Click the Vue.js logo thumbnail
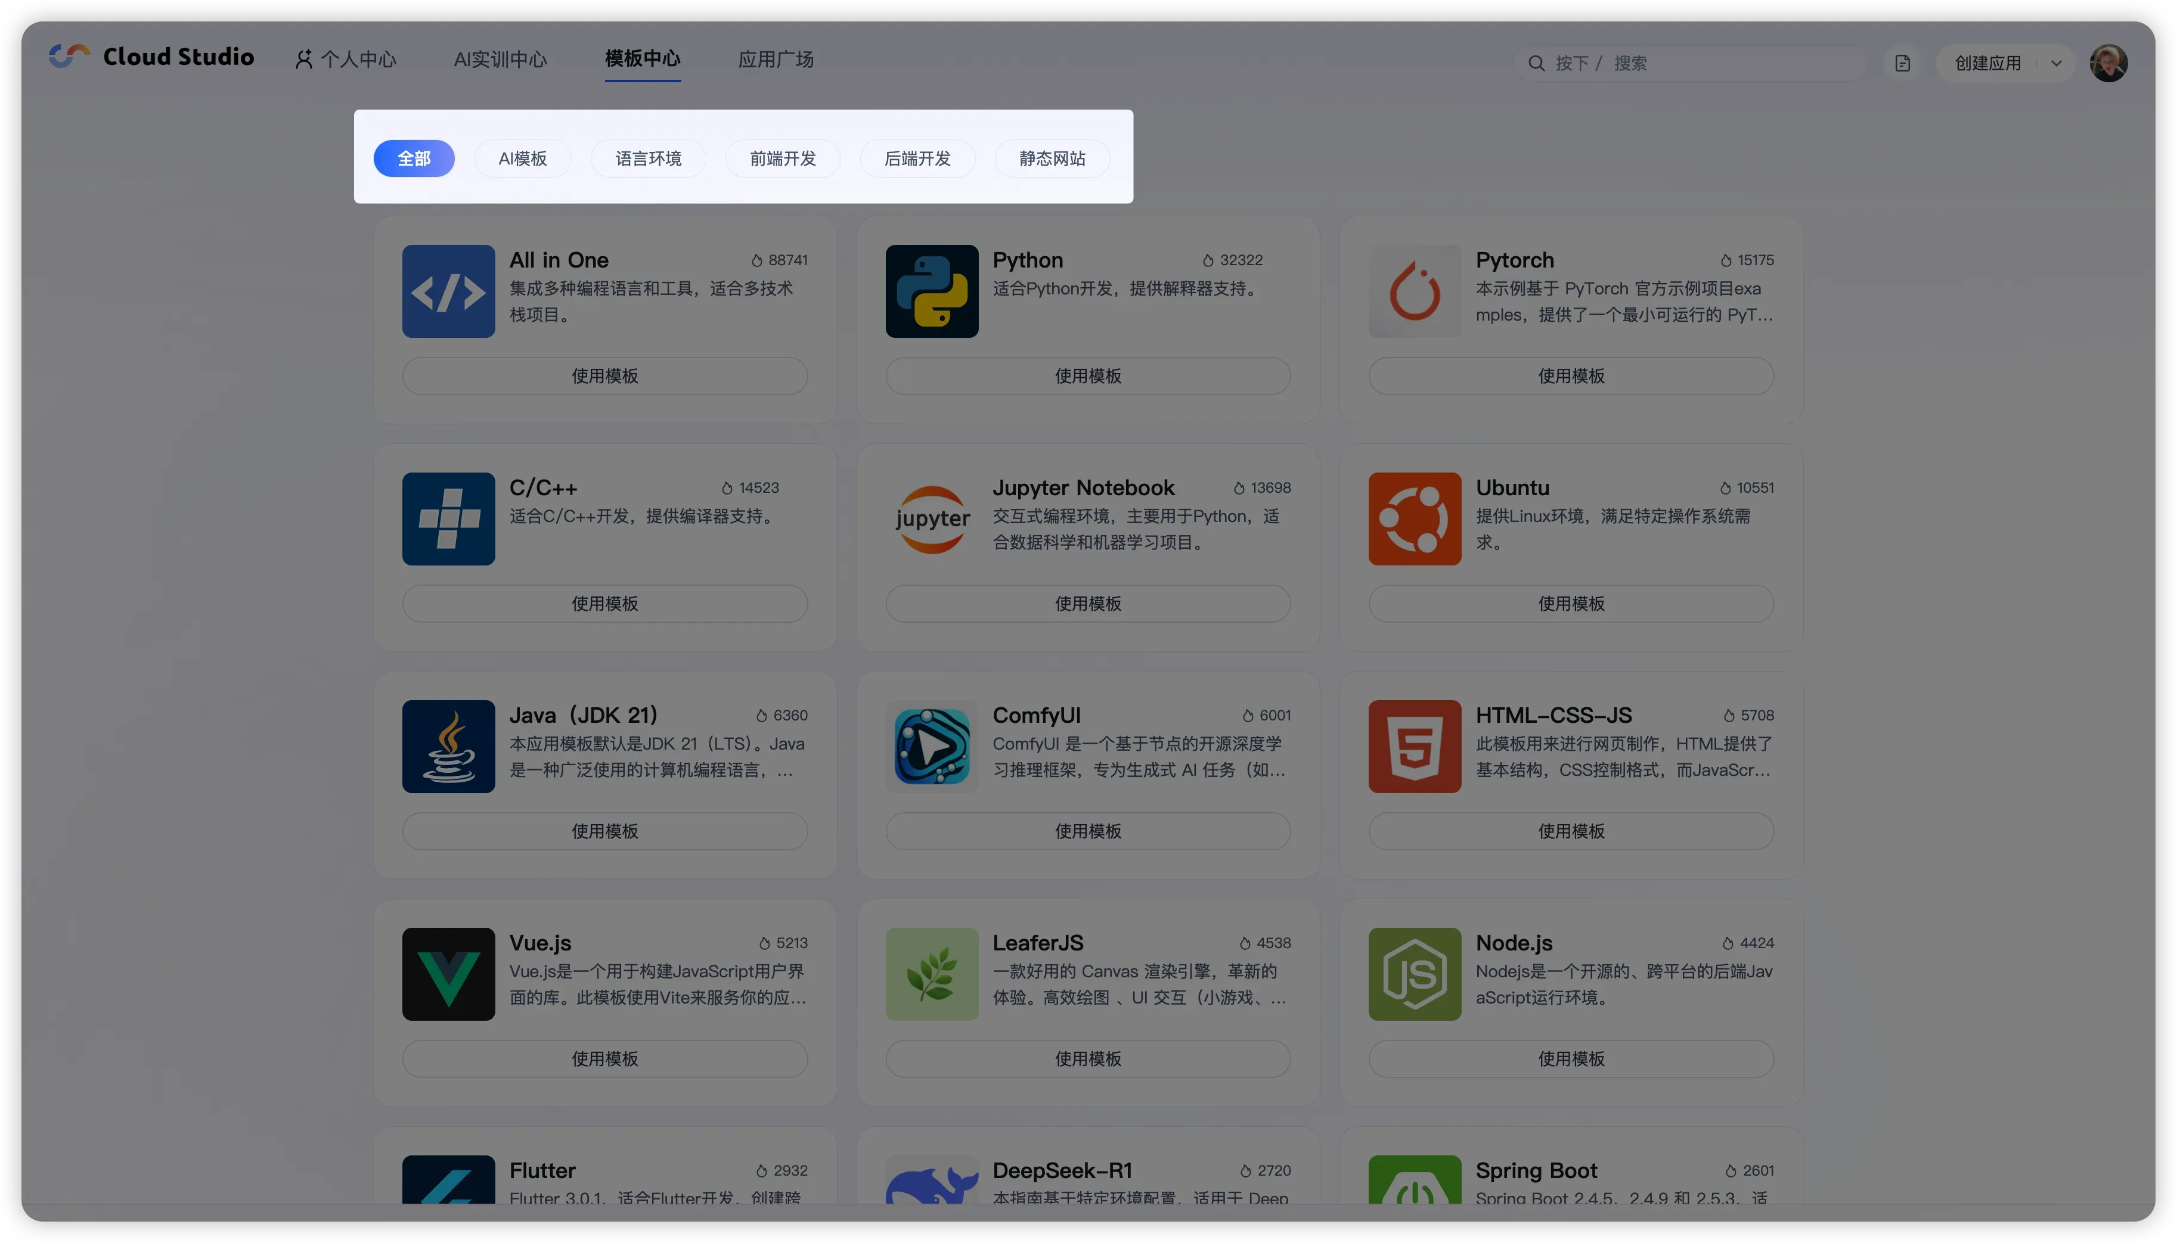The image size is (2177, 1243). click(x=448, y=974)
